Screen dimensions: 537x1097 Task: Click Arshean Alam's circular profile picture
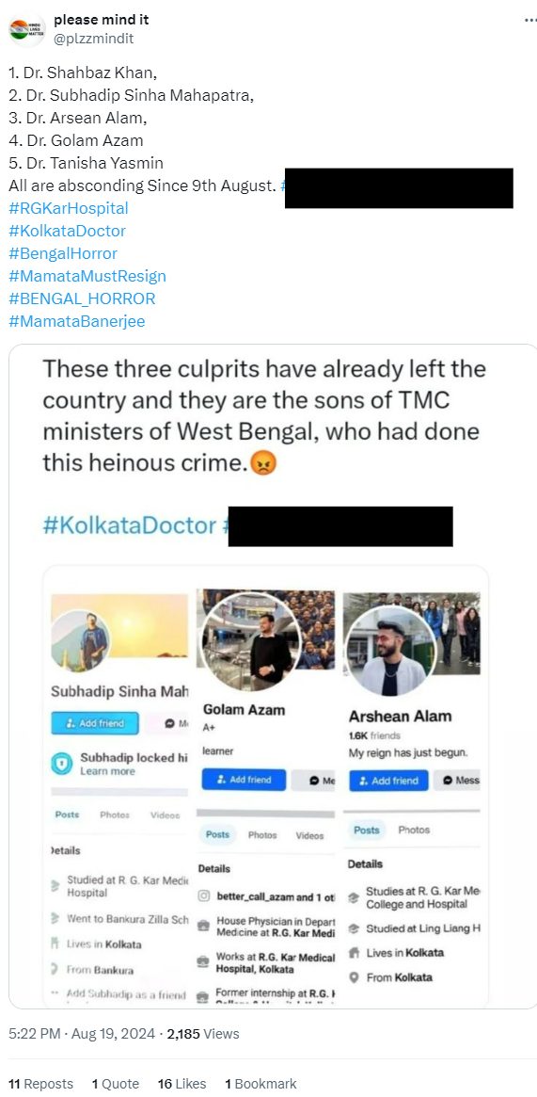pos(390,651)
